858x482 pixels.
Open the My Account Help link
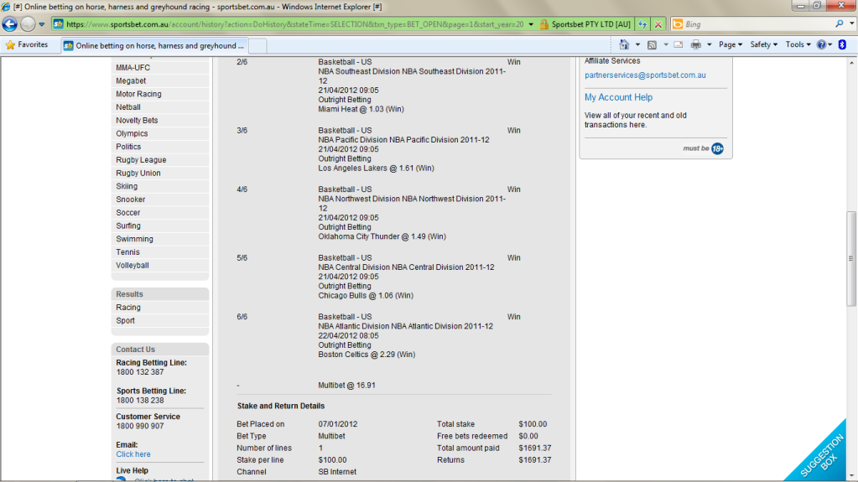618,97
